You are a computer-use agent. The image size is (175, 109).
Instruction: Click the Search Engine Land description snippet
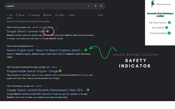coord(48,56)
